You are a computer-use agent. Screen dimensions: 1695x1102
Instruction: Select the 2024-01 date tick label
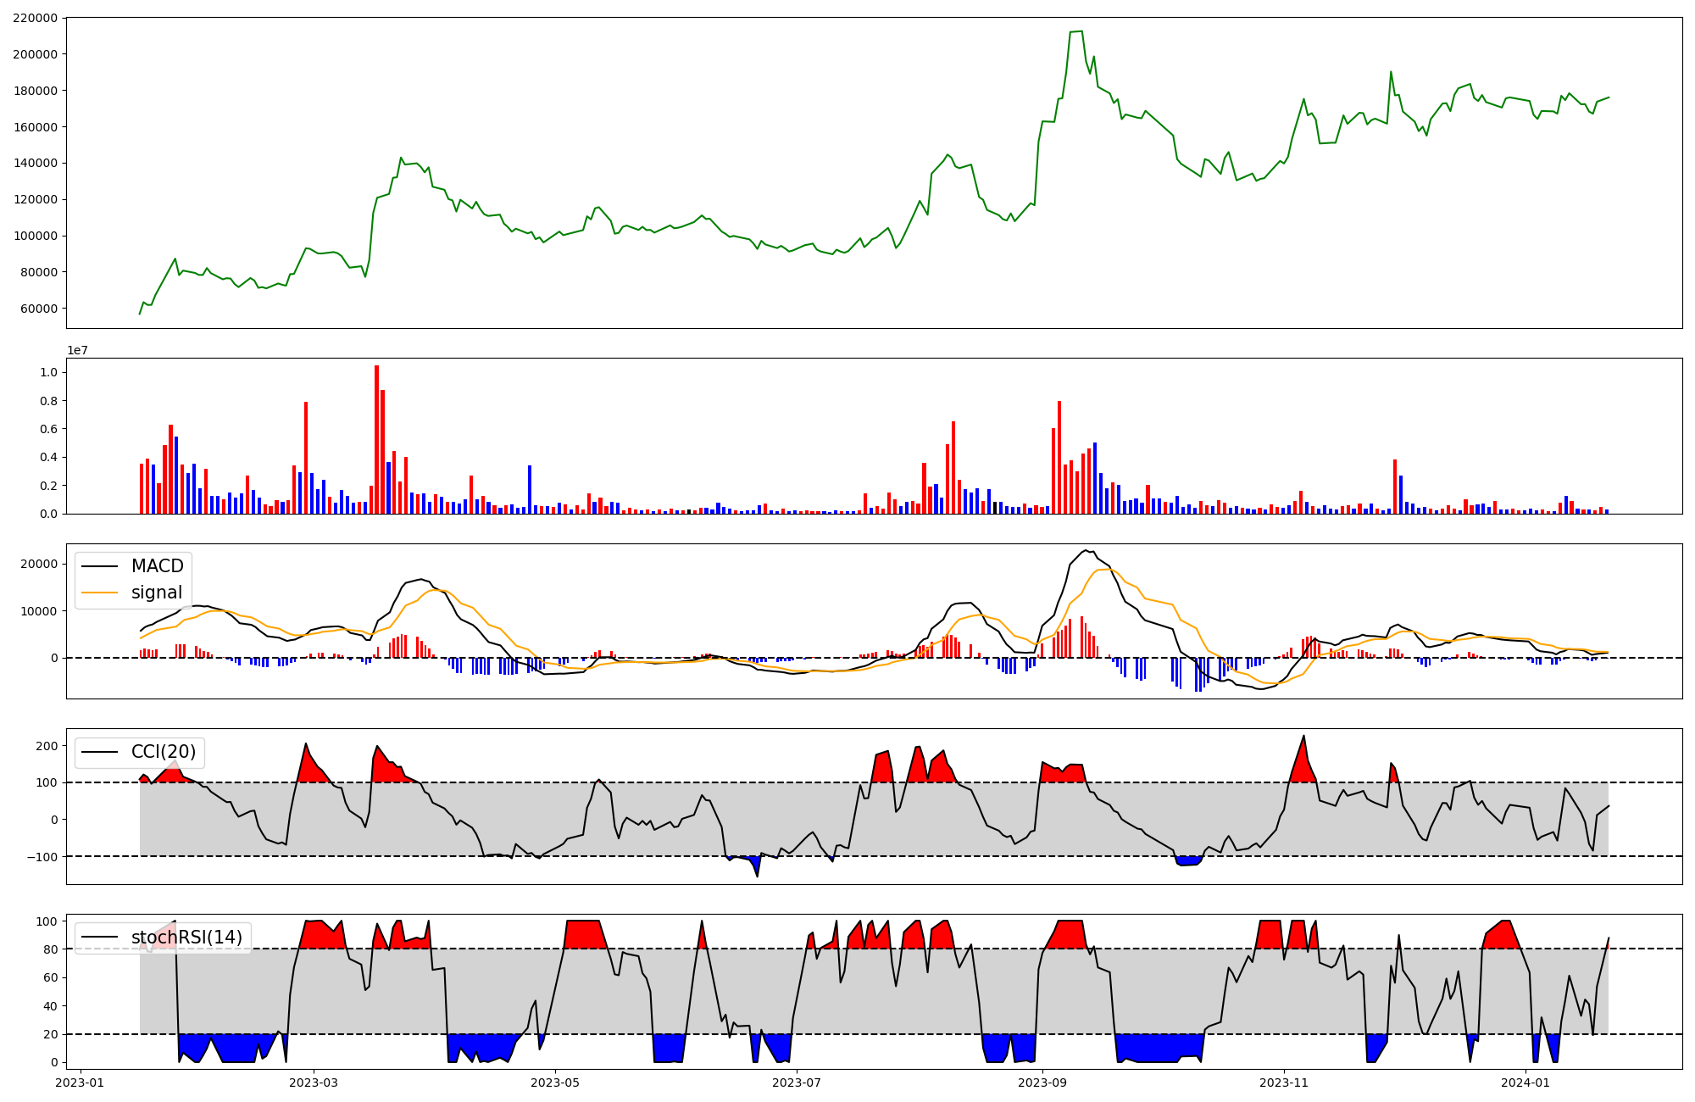click(1525, 1083)
